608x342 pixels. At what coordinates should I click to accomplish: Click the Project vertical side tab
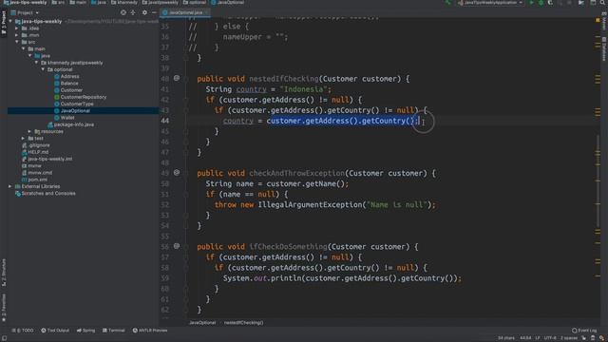4,23
